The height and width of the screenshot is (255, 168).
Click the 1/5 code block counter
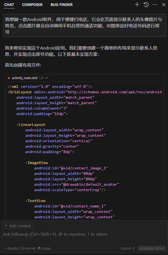41,78
